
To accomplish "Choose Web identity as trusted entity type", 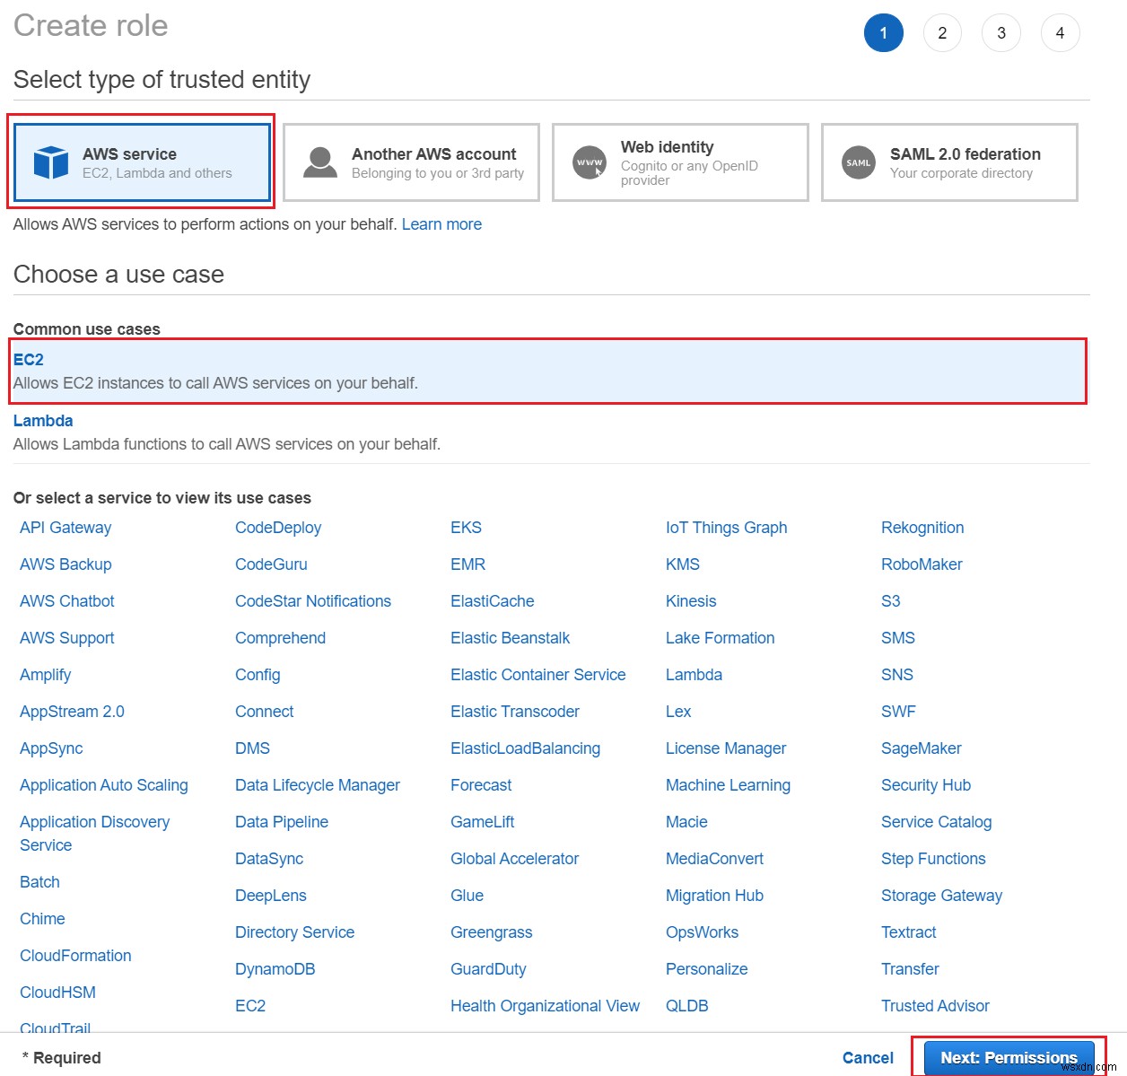I will point(679,162).
